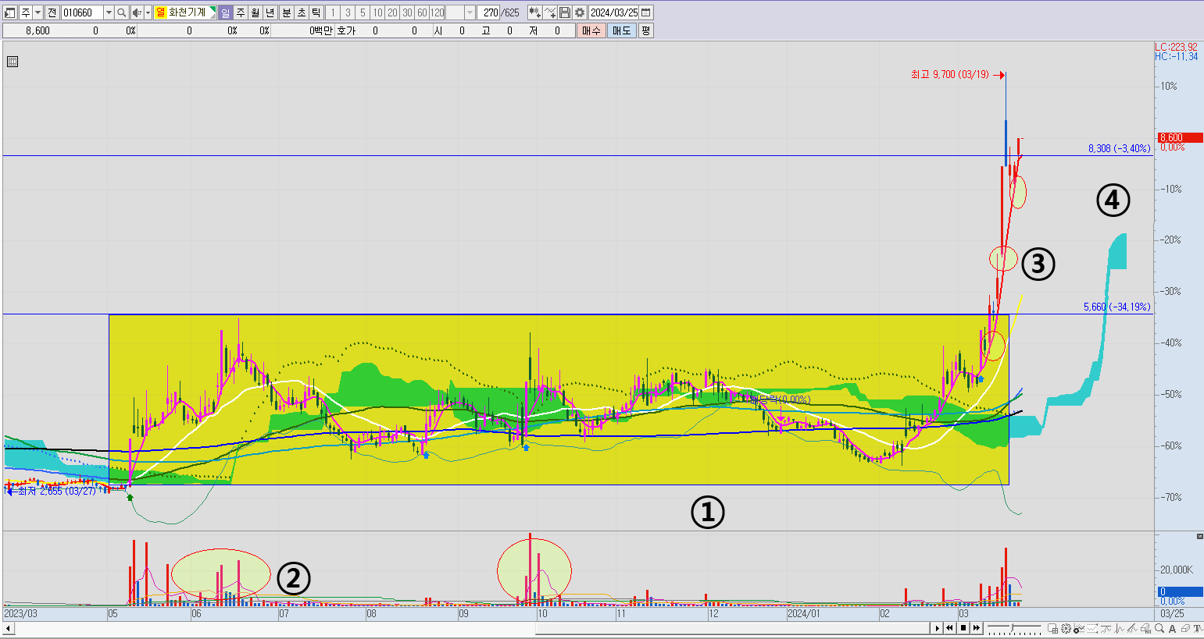This screenshot has height=639, width=1204.
Task: Choose the '30' interval button
Action: pyautogui.click(x=407, y=12)
